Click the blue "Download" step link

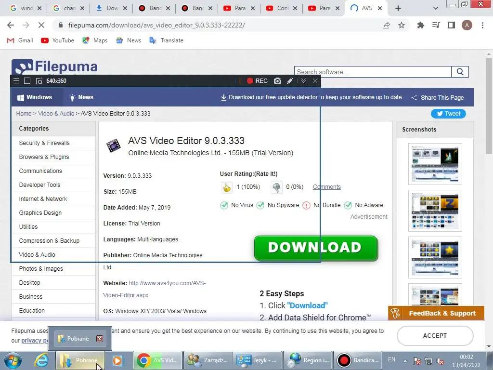(x=307, y=305)
